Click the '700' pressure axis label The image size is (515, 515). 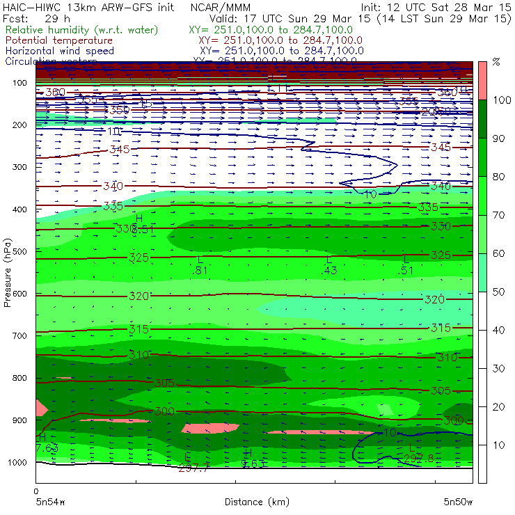(19, 335)
